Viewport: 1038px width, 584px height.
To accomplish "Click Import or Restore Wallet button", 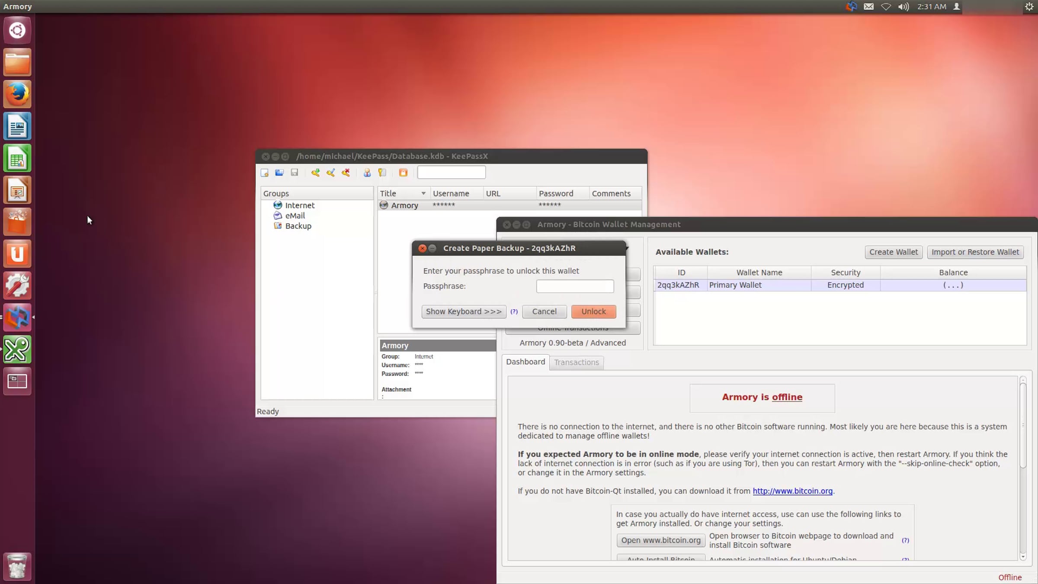I will coord(975,252).
